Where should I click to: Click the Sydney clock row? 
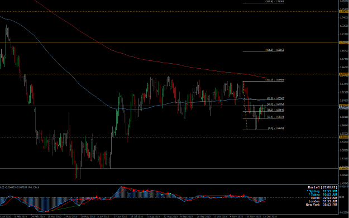click(322, 191)
